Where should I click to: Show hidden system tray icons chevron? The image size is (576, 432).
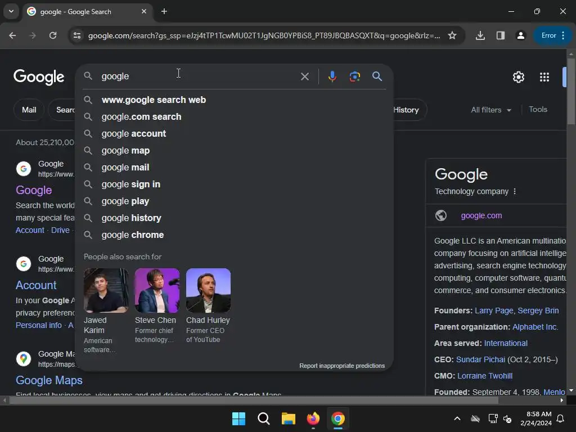[457, 418]
